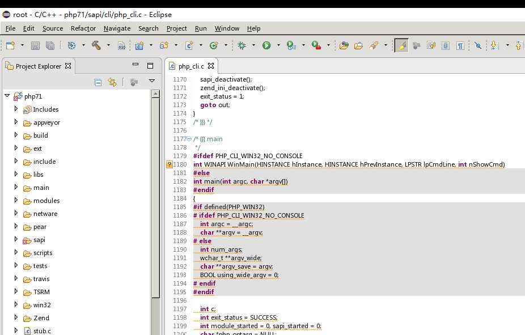Viewport: 525px width, 335px height.
Task: Open the Search menu
Action: click(x=149, y=28)
